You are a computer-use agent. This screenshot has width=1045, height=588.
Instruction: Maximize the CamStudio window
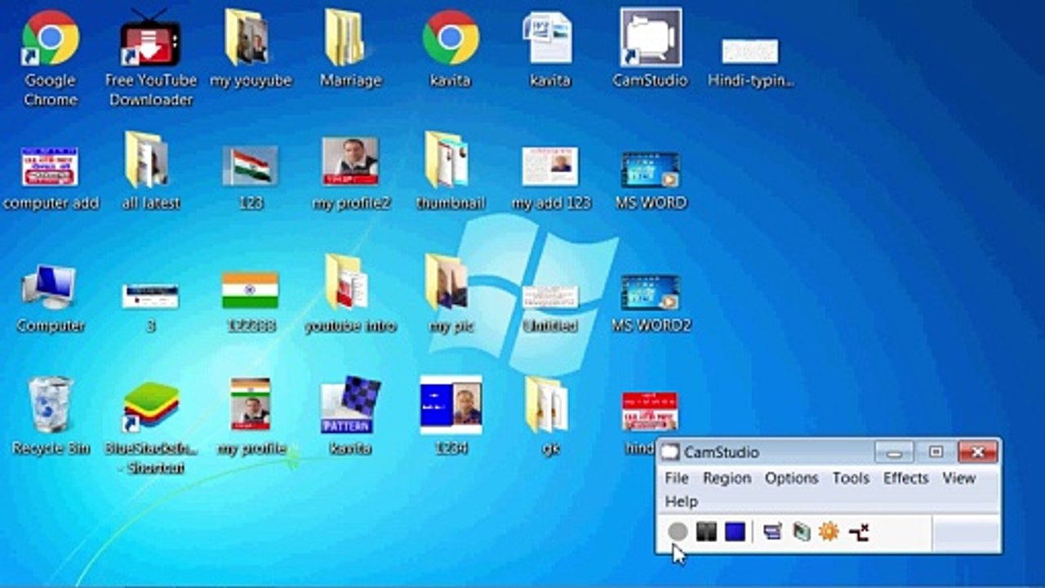[x=936, y=452]
